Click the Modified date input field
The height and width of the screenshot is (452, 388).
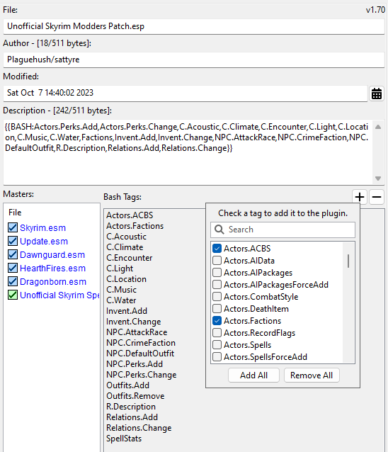(186, 93)
